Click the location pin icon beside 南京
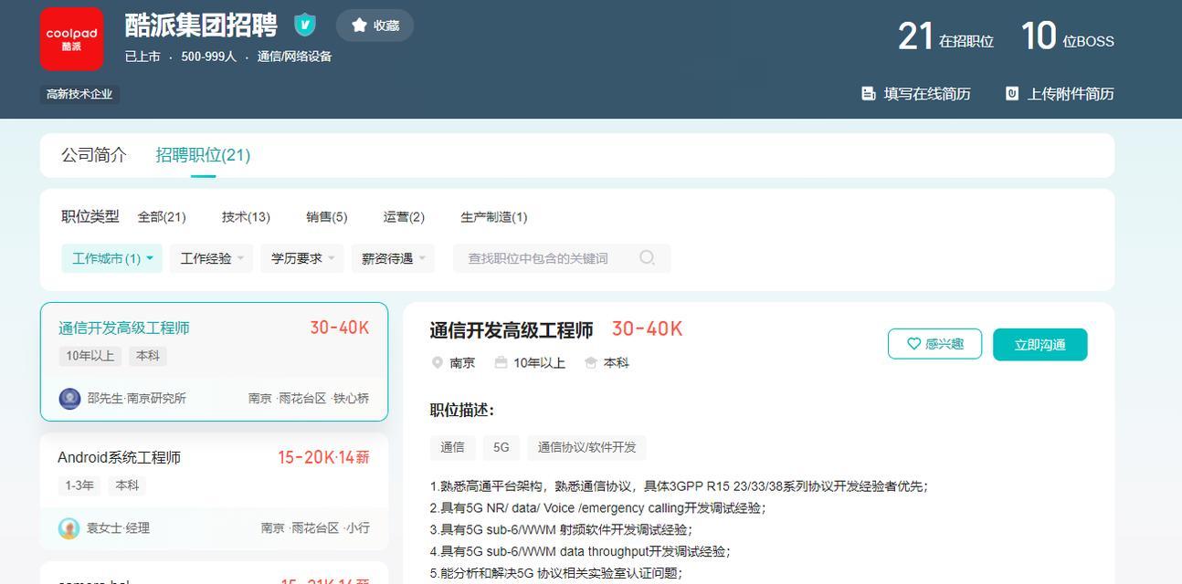This screenshot has width=1182, height=584. pyautogui.click(x=437, y=362)
